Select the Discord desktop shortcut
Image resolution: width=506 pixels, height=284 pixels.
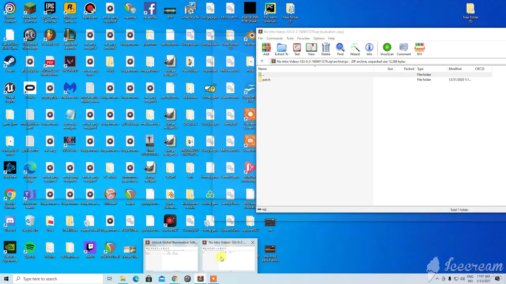pyautogui.click(x=10, y=224)
